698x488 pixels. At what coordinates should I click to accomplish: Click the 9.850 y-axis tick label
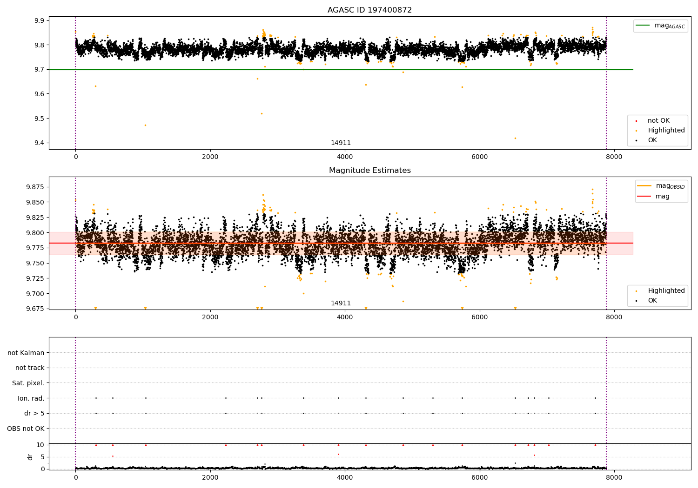click(x=35, y=202)
